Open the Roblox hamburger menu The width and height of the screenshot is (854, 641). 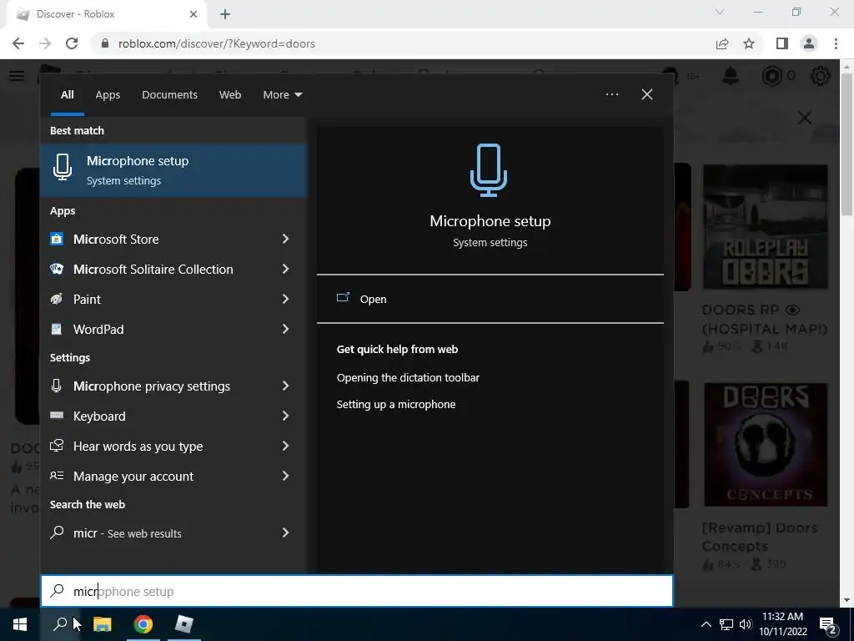point(17,76)
